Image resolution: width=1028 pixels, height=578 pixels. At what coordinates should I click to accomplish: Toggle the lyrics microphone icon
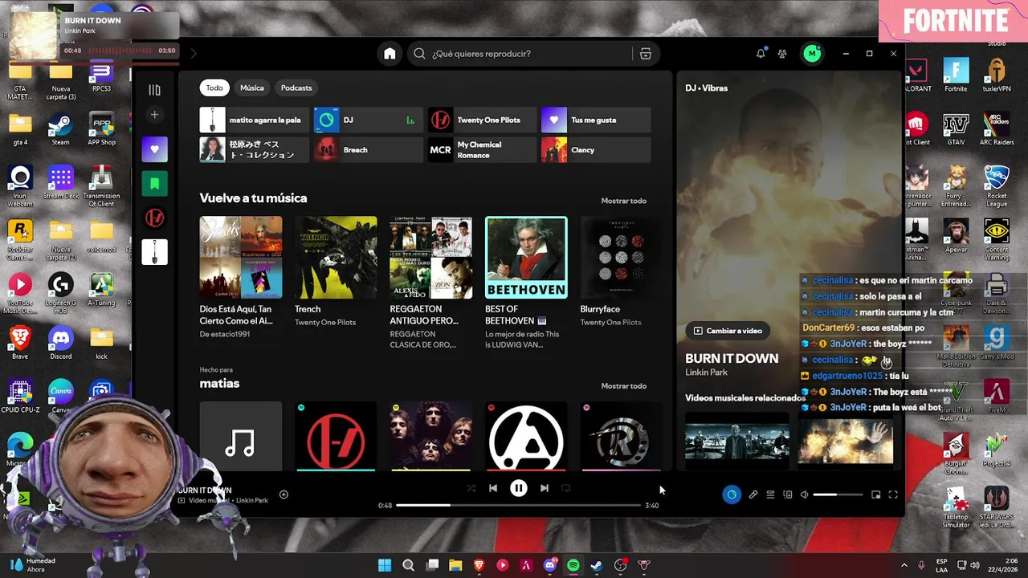click(753, 495)
